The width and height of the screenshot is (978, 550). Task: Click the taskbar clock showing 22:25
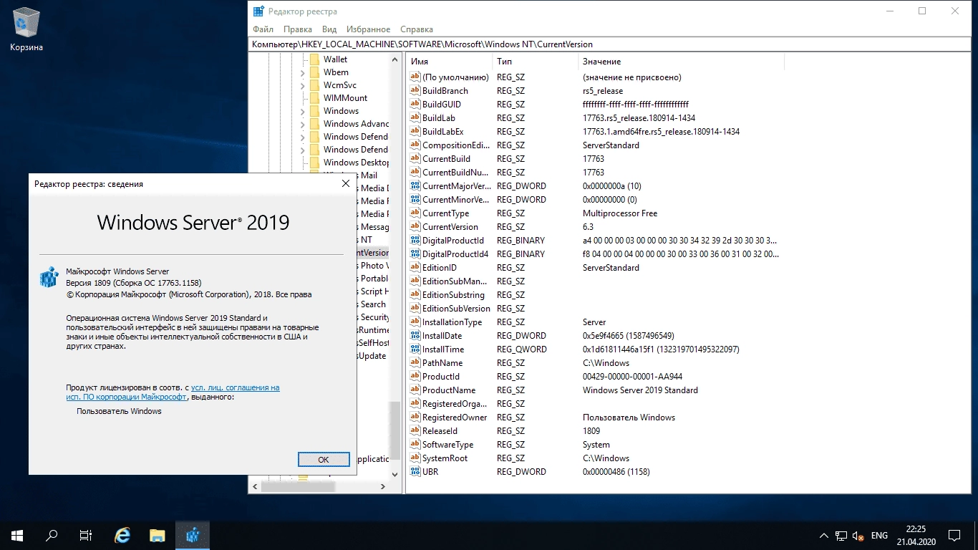[915, 535]
